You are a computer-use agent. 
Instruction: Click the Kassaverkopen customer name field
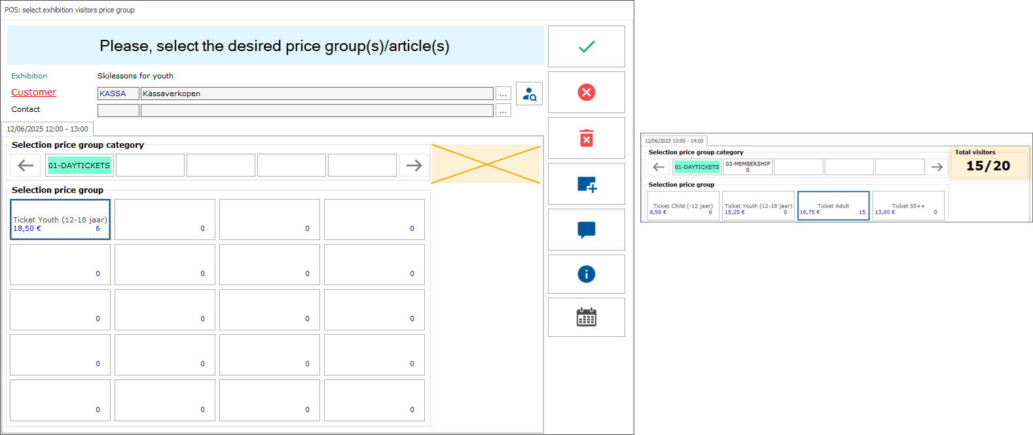coord(317,94)
